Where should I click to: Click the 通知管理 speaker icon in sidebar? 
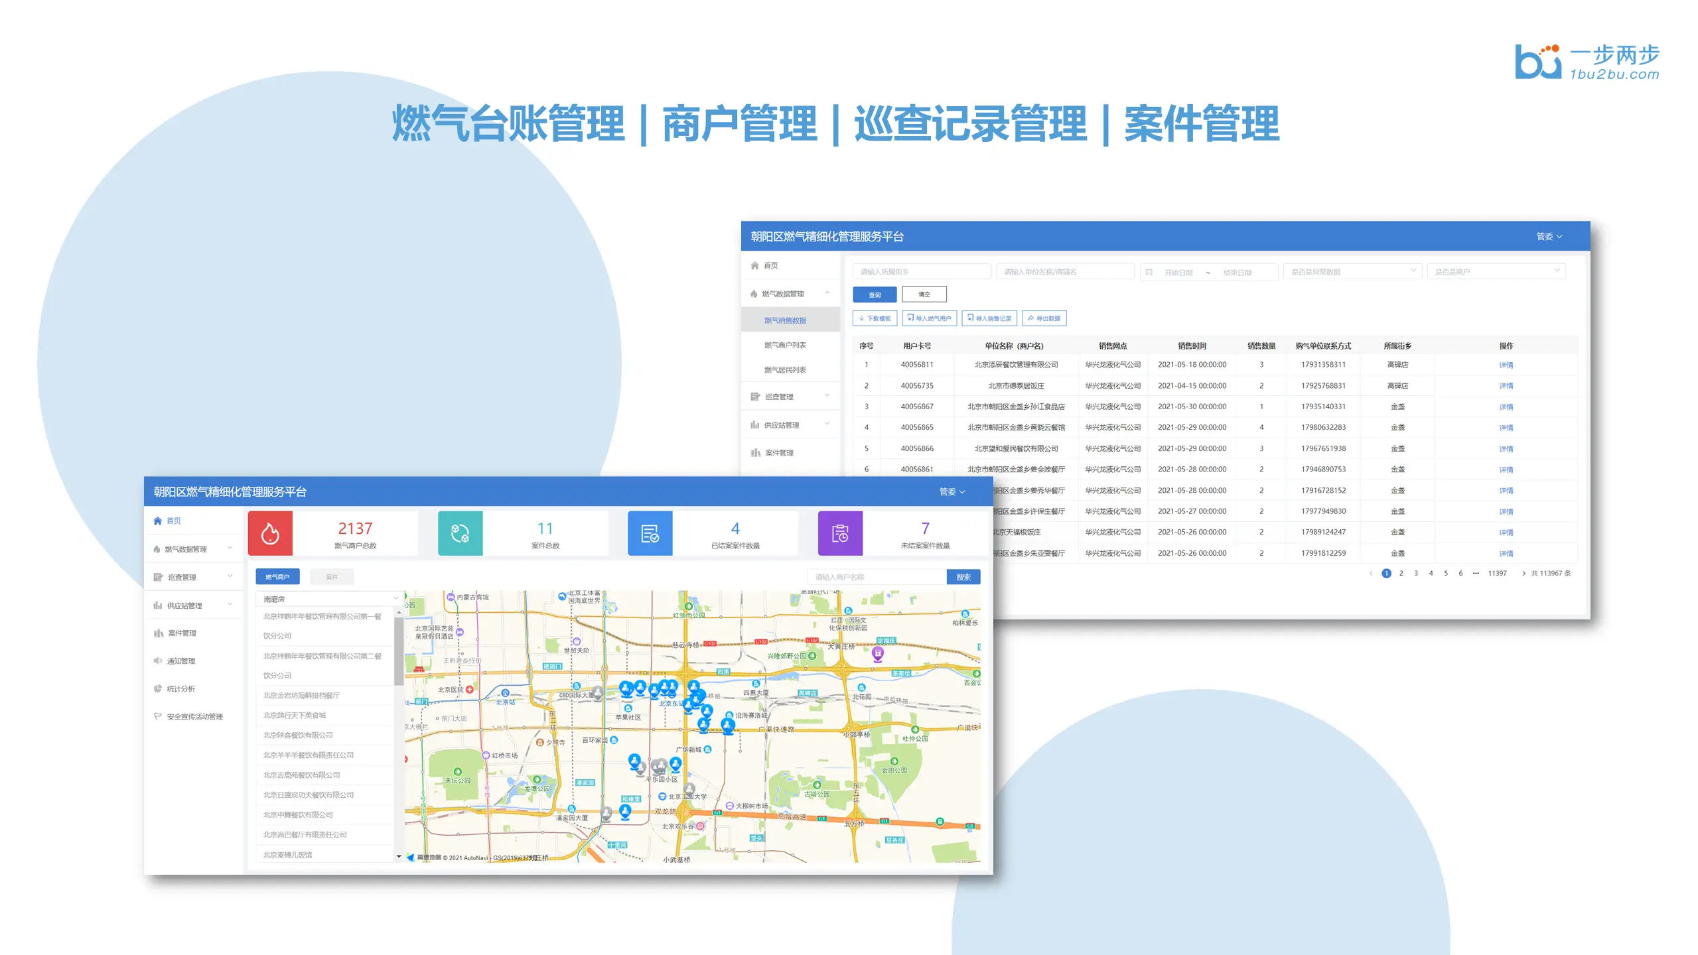[x=158, y=661]
